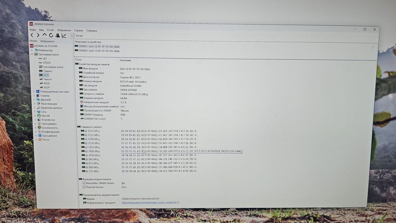The image size is (396, 223).
Task: Select Системная плата child item
Action: [x=51, y=67]
